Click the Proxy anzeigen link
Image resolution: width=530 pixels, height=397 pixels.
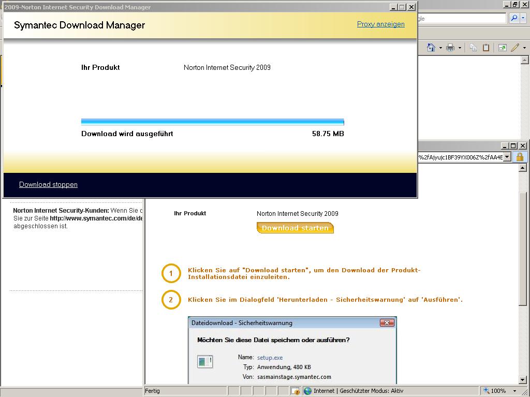[x=380, y=24]
